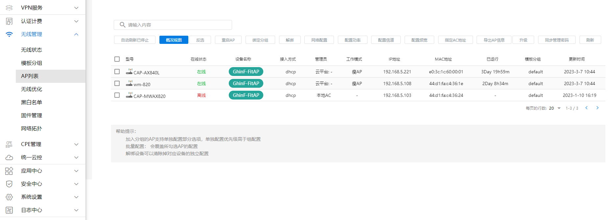This screenshot has width=614, height=220.
Task: Click the 应用中心 grid icon
Action: coord(9,171)
